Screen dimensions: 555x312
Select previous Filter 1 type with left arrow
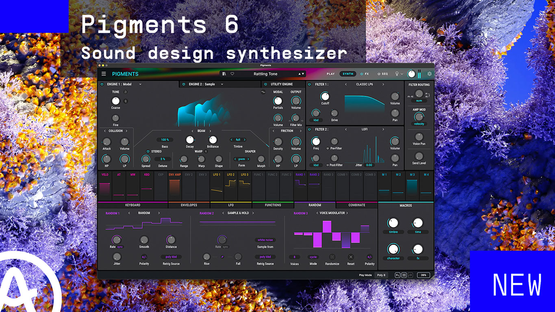346,84
